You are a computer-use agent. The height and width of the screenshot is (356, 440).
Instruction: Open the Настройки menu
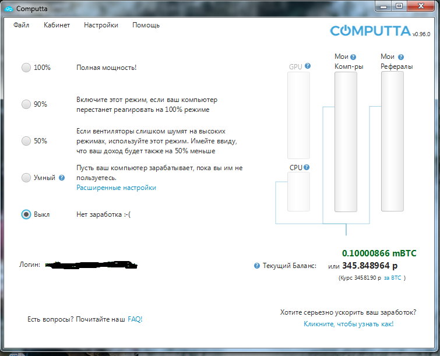coord(101,25)
